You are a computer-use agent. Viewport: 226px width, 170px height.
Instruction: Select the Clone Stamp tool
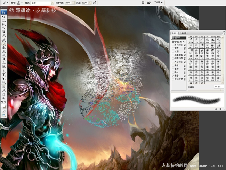click(3, 48)
